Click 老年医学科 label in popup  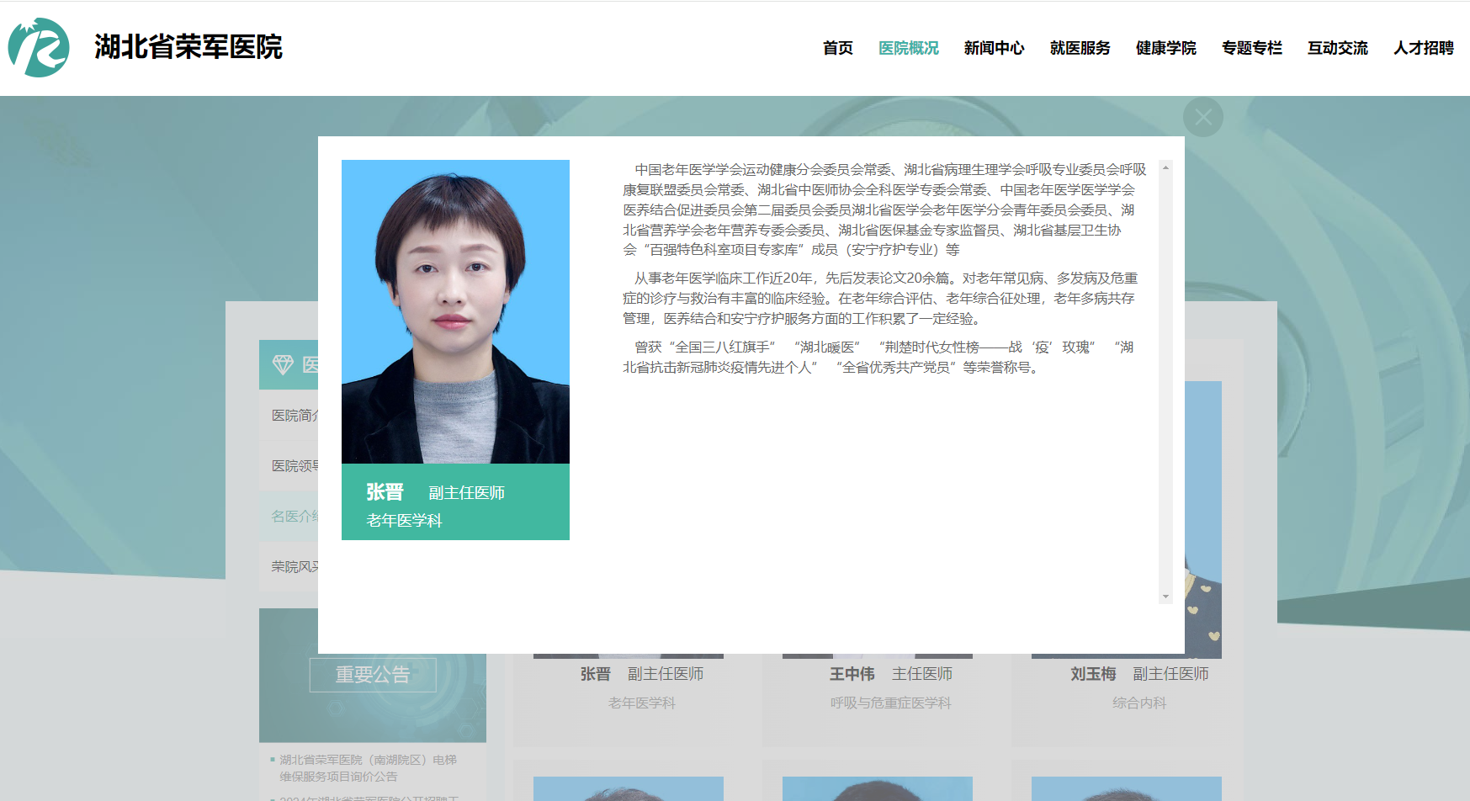click(404, 521)
